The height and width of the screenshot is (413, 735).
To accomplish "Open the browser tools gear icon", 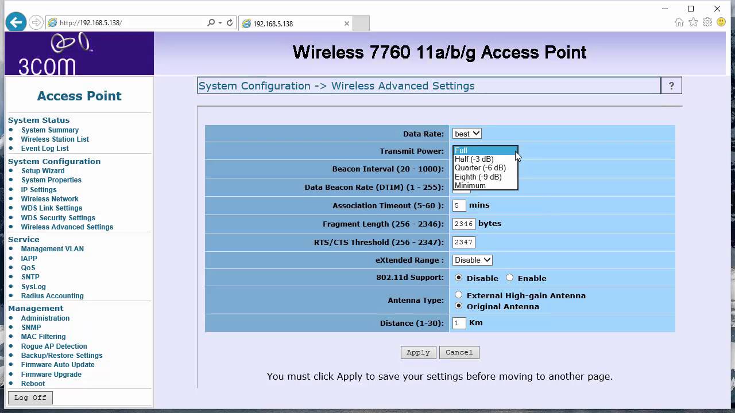I will (707, 22).
